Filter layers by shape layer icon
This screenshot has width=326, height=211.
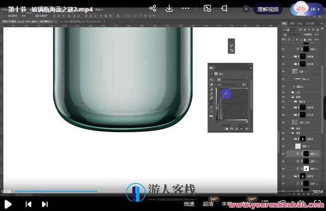[x=313, y=30]
